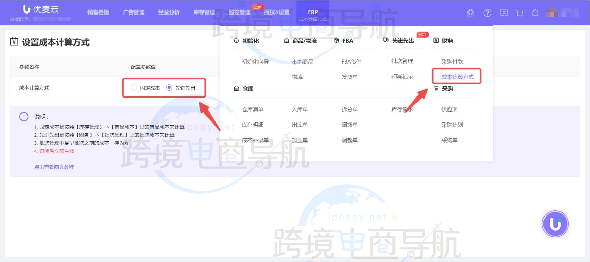Go to 本地商品
The height and width of the screenshot is (262, 590).
coord(303,62)
